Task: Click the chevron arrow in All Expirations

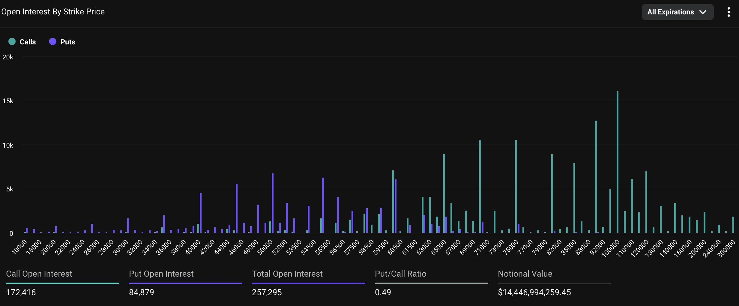Action: (703, 12)
